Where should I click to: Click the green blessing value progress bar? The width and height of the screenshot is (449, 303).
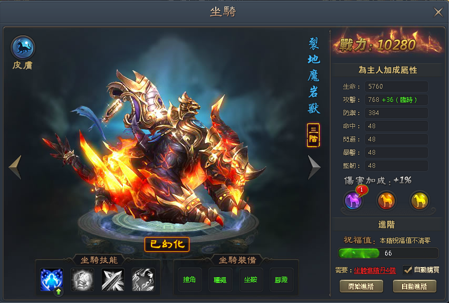(388, 253)
